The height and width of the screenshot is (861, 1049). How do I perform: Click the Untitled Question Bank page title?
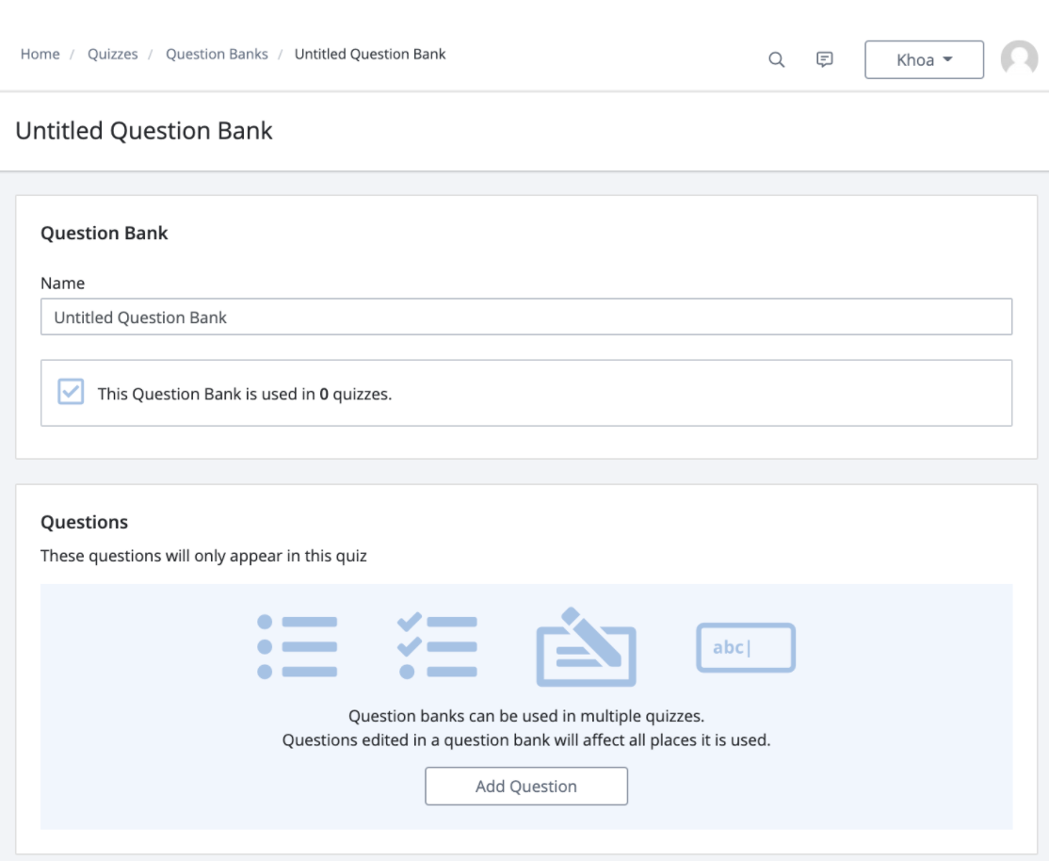[144, 130]
